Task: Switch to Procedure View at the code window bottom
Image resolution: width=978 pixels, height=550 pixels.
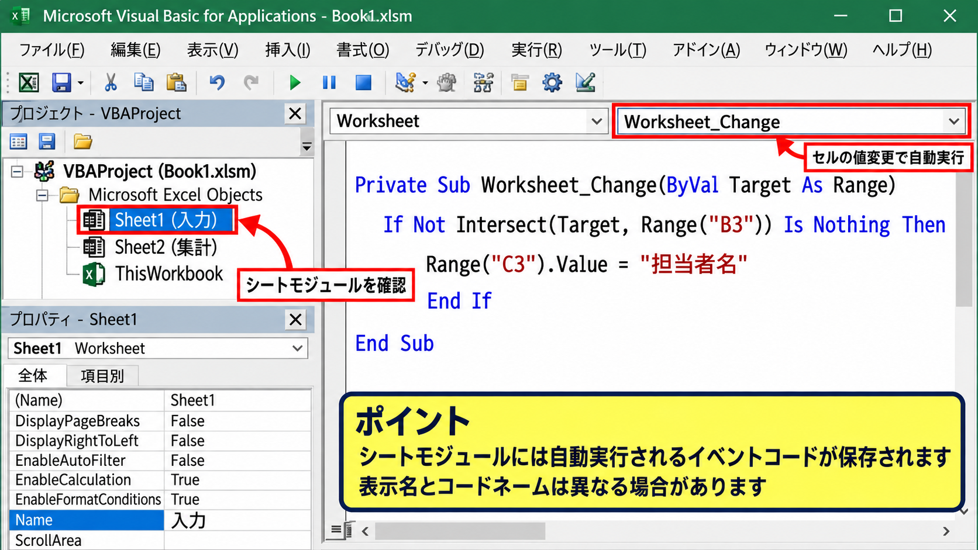Action: pyautogui.click(x=336, y=530)
